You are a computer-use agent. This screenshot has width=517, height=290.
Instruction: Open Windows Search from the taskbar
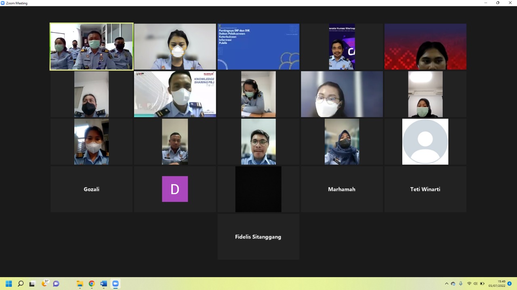21,284
